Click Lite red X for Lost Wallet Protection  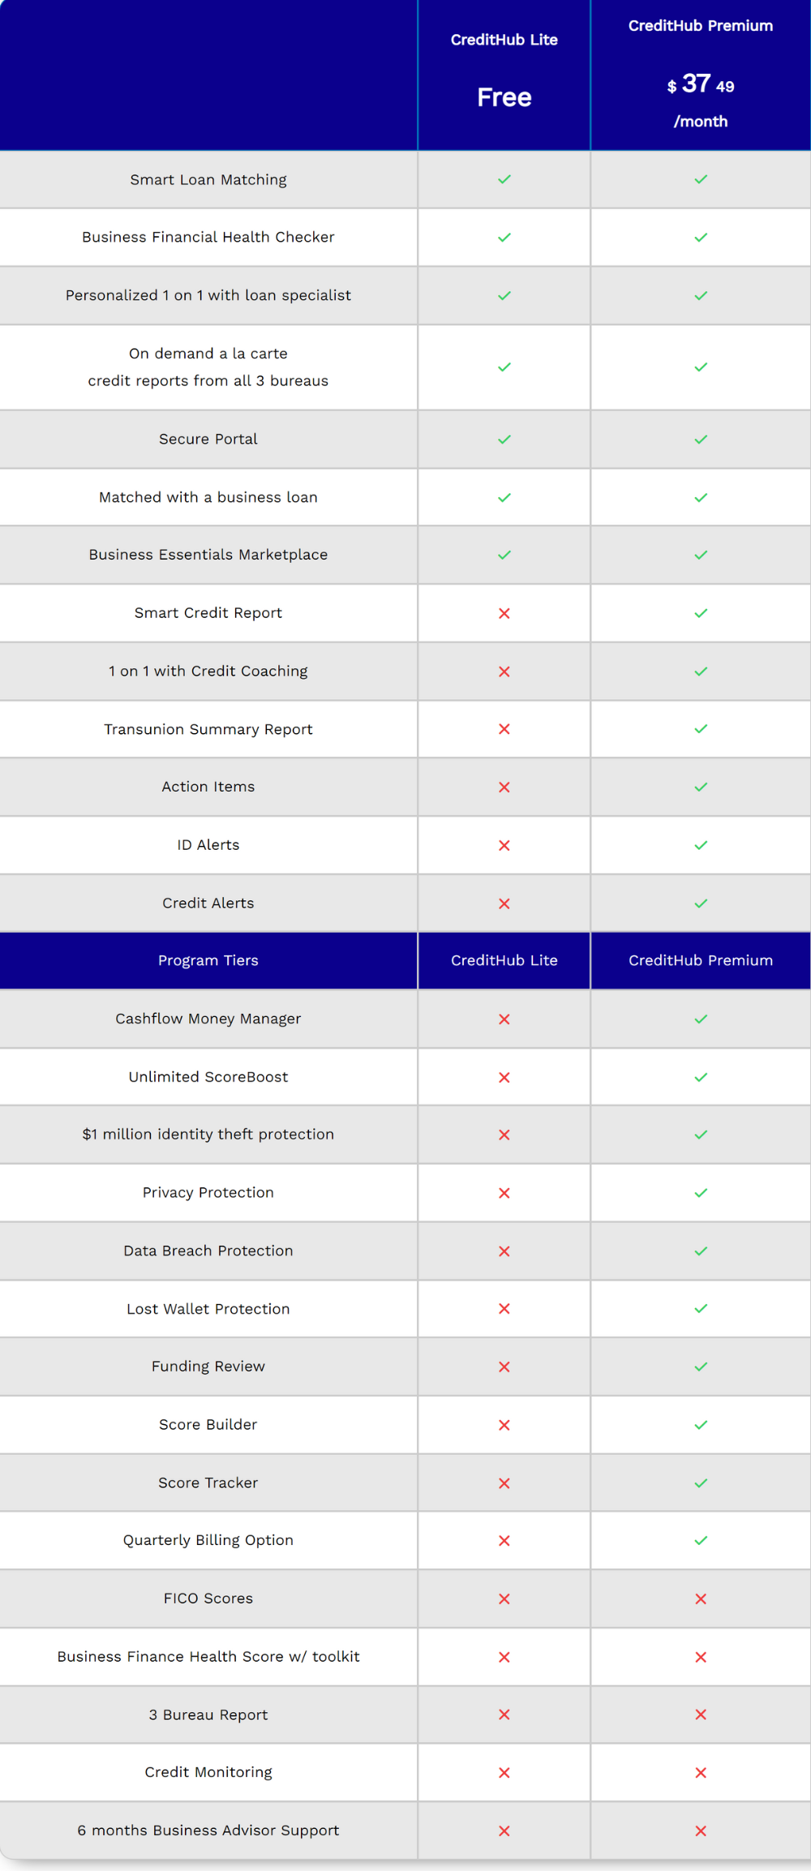(504, 1309)
